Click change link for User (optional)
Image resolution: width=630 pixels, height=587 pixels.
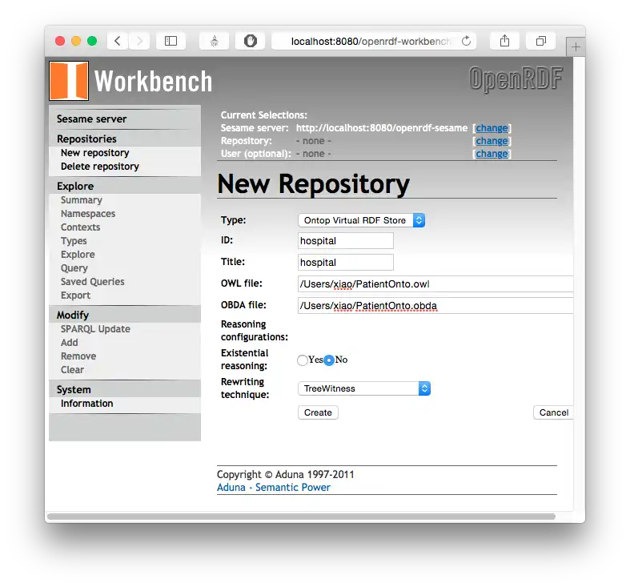click(x=492, y=154)
